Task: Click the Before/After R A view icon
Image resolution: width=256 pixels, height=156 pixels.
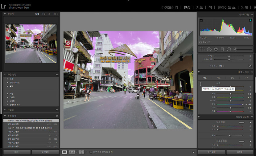Action: [x=72, y=152]
